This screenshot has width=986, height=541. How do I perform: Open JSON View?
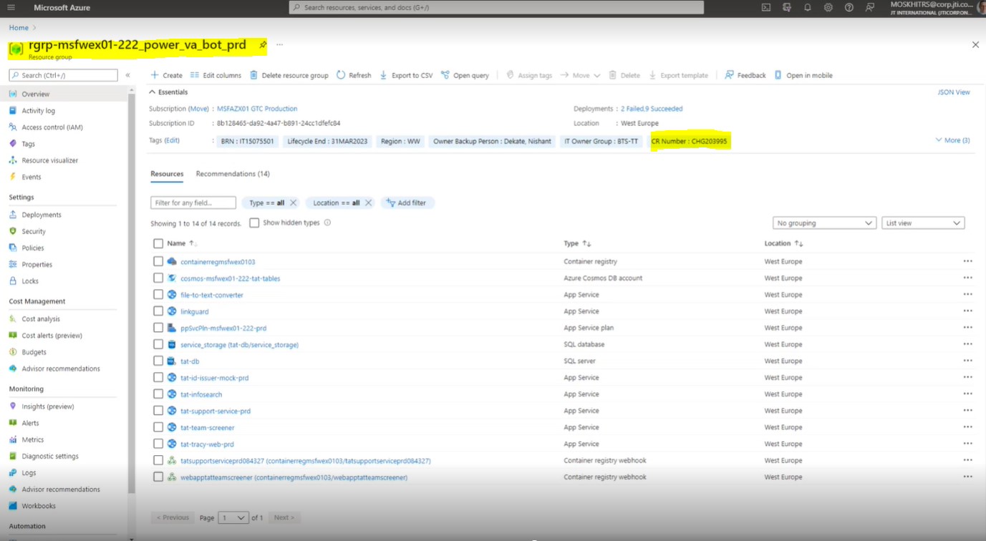click(954, 92)
